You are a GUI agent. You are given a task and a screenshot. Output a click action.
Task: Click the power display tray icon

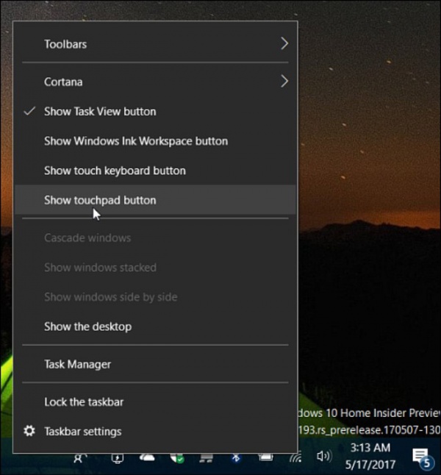pos(117,459)
